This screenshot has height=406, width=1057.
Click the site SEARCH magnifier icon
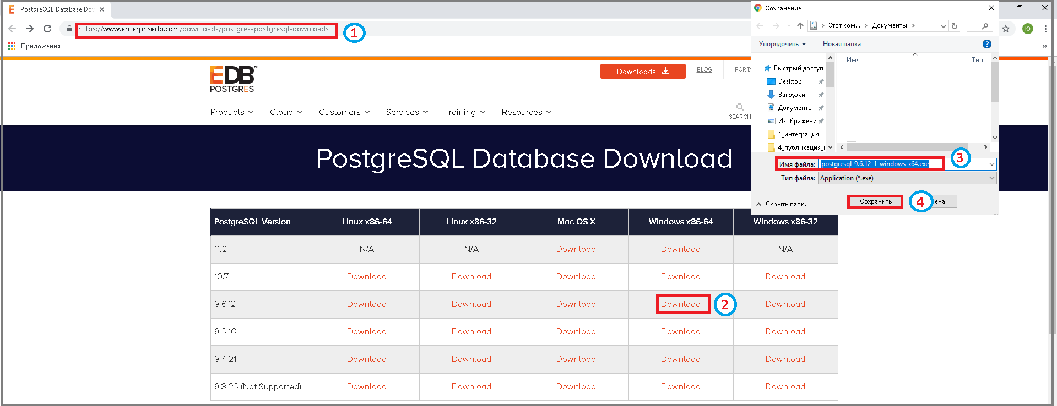740,107
